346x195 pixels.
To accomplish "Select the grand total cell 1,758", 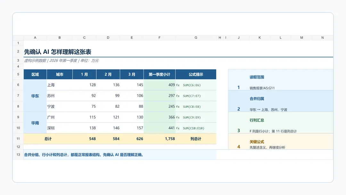I will (160, 139).
